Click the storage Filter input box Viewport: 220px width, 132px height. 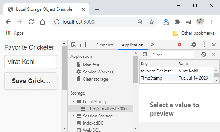click(172, 55)
